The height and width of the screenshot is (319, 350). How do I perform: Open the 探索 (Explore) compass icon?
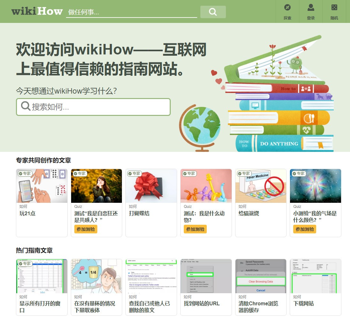pos(287,8)
